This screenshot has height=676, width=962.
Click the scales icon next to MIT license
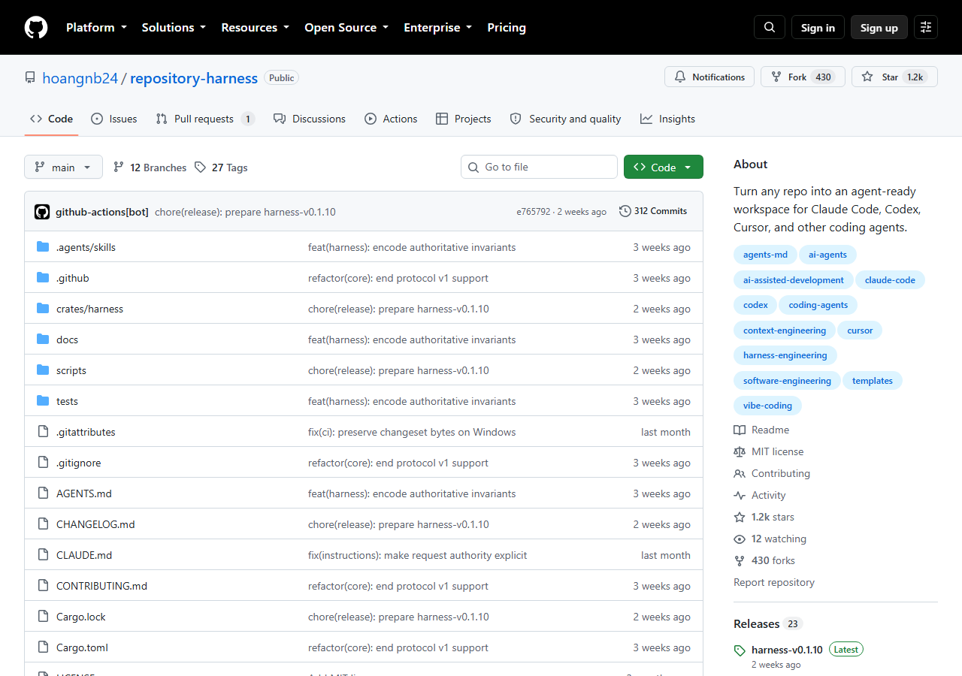[740, 452]
